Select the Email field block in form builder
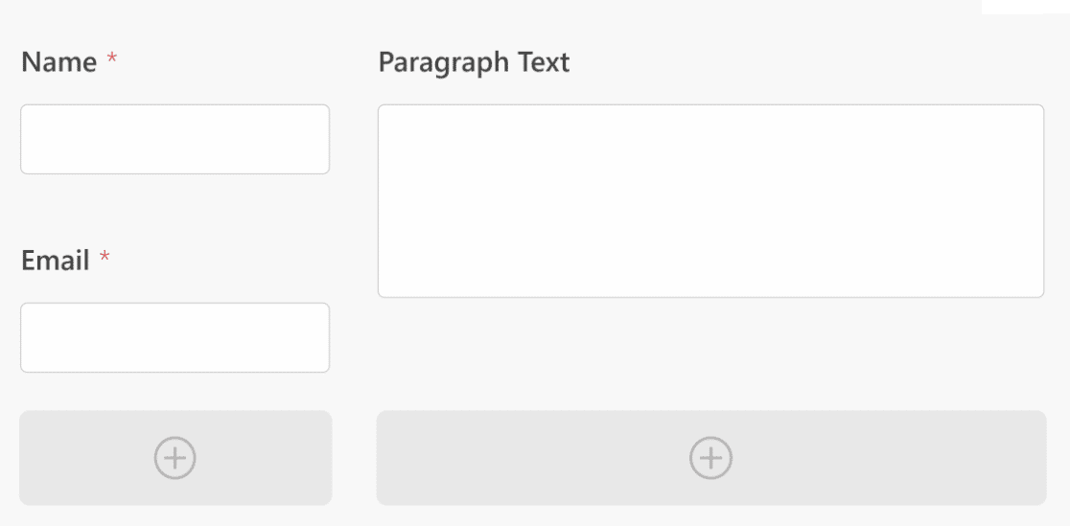 tap(174, 310)
